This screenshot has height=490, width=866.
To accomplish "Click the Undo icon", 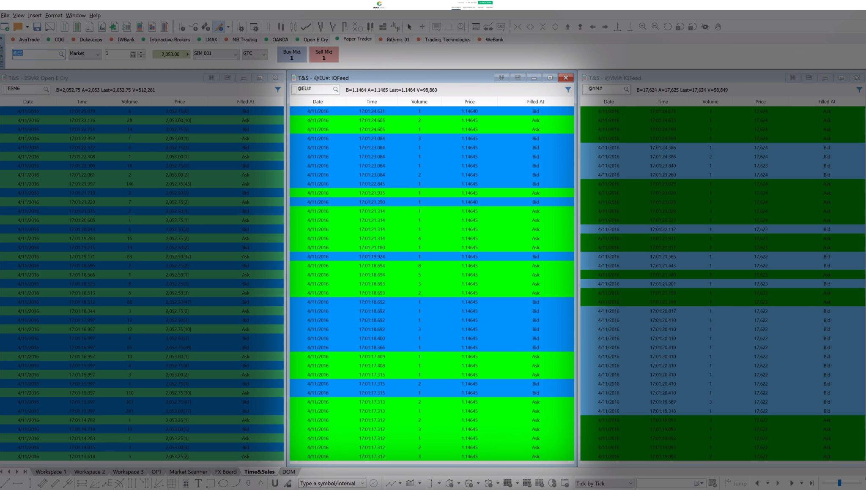I will [x=667, y=27].
